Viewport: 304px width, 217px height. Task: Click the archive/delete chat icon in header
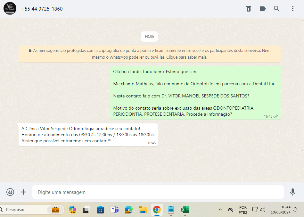tap(249, 9)
